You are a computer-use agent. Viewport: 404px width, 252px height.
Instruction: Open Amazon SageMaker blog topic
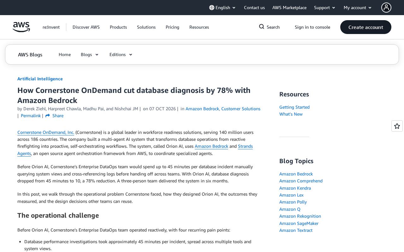point(299,223)
